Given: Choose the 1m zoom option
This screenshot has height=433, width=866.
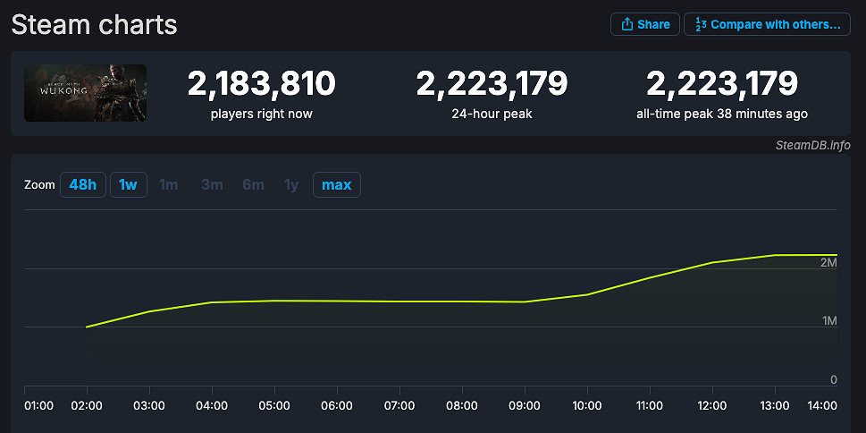Looking at the screenshot, I should tap(169, 185).
